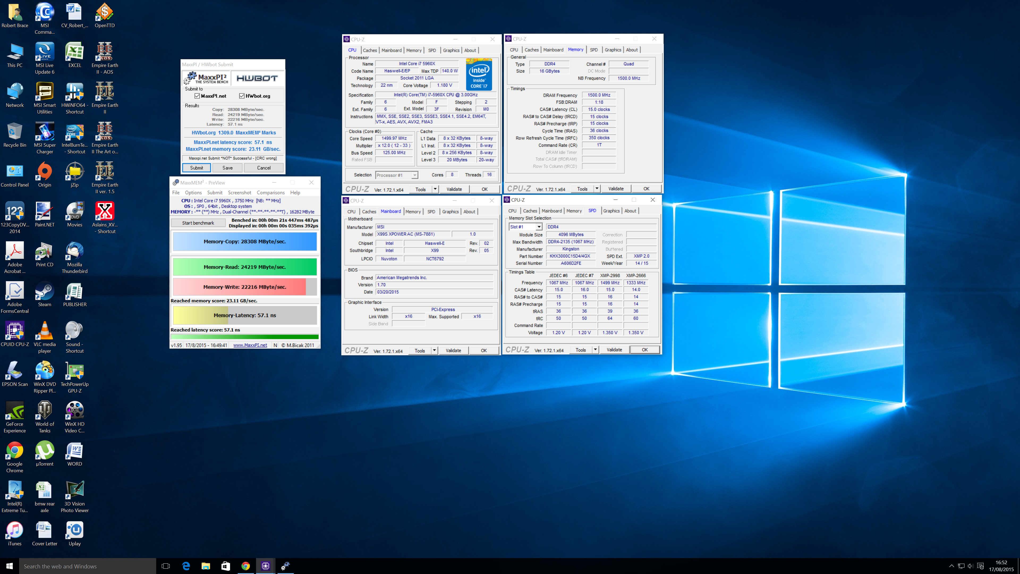Click Submit in HWbot Submit dialog
The image size is (1020, 574).
point(196,168)
